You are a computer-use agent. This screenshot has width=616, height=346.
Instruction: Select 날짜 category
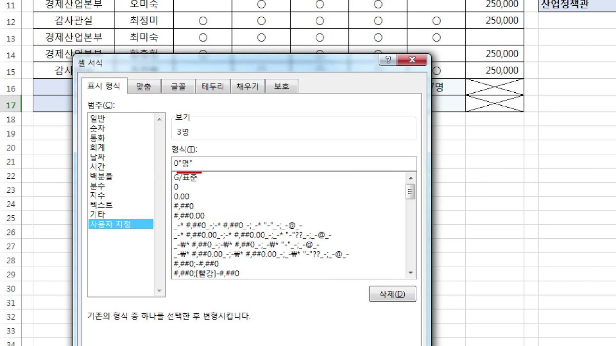pos(121,157)
